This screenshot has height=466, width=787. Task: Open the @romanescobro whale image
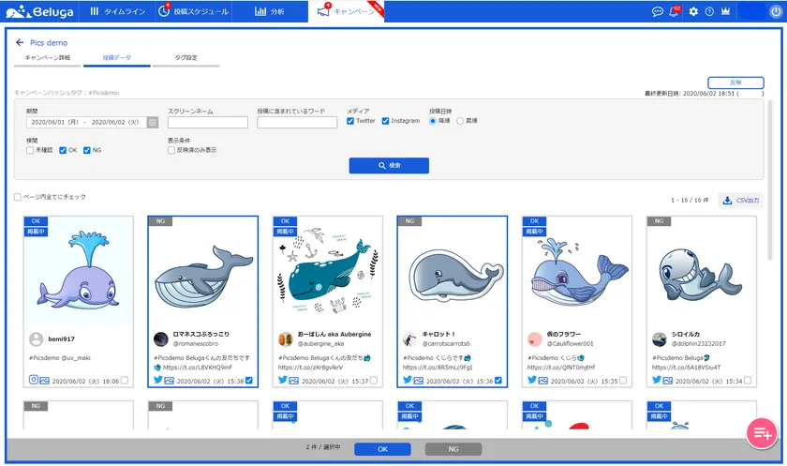pos(202,271)
